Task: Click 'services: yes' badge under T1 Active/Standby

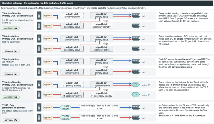Action: (11, 97)
